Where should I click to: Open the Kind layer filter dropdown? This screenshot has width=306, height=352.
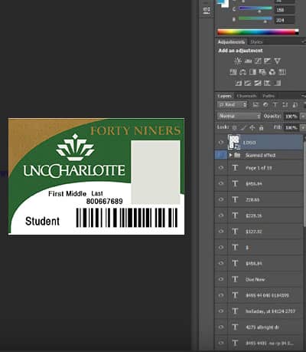233,105
